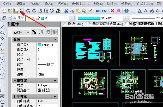
Task: Open the 插入(I) menu
Action: (49, 4)
